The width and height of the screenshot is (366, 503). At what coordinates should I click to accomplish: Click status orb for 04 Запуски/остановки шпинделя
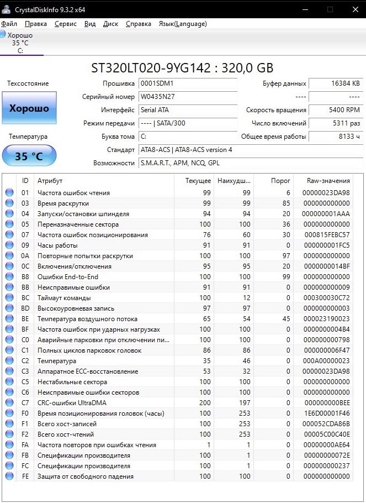pos(9,214)
